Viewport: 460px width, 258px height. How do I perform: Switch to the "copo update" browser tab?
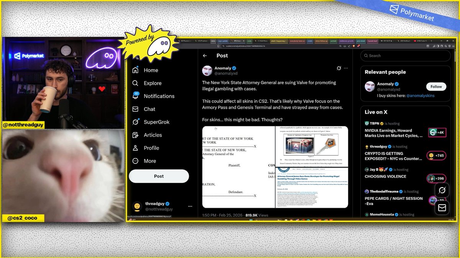tap(223, 41)
